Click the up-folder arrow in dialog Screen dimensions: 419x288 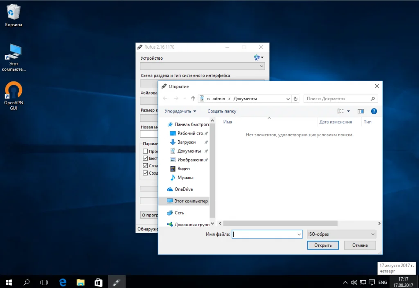193,99
